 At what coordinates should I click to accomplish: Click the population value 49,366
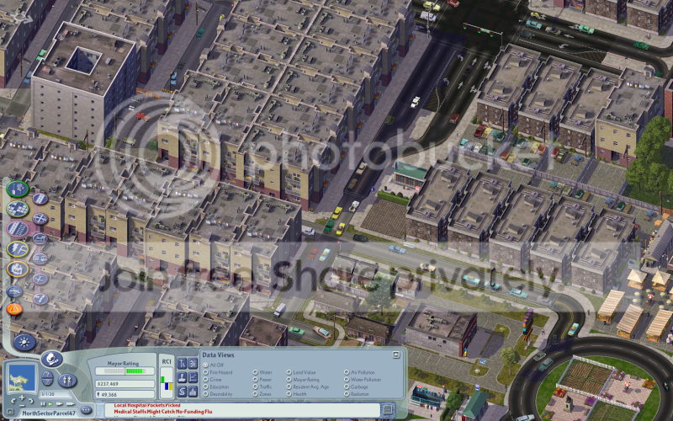tap(125, 394)
